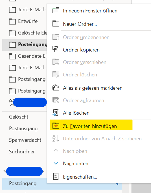This screenshot has height=193, width=151.
Task: Collapse the account section arrow
Action: coord(5,171)
